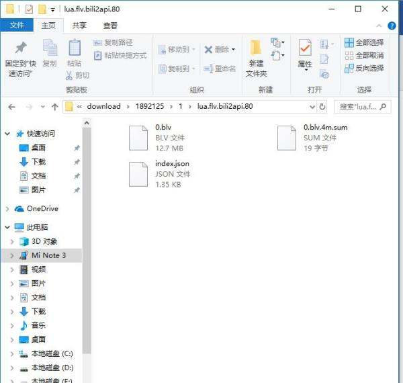Click Copy path command
Viewport: 403px width, 383px height.
point(114,42)
